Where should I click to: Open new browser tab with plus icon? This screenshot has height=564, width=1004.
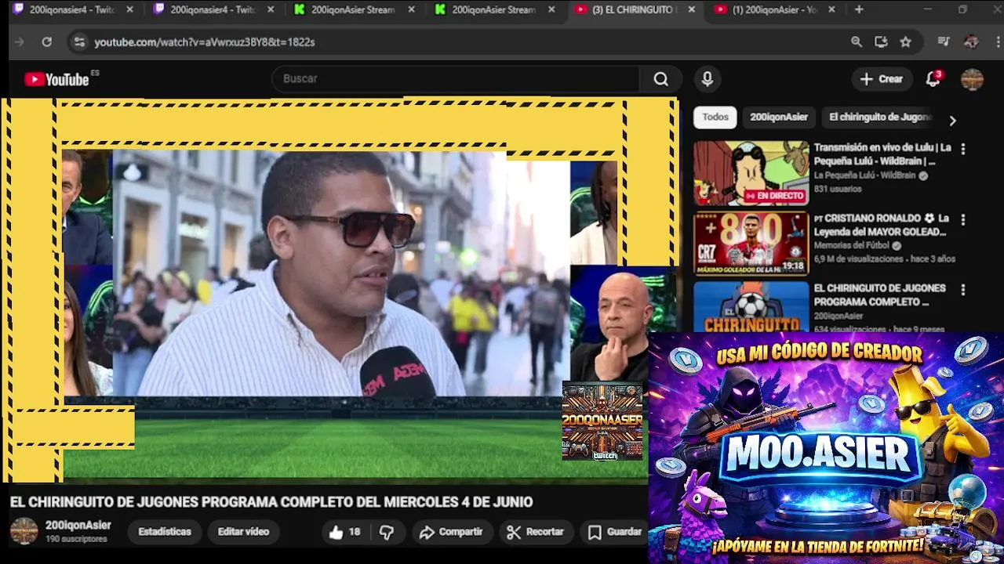(x=859, y=9)
